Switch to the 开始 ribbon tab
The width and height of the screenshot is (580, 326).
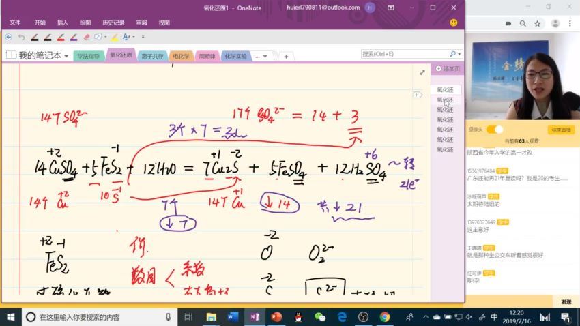pyautogui.click(x=40, y=23)
